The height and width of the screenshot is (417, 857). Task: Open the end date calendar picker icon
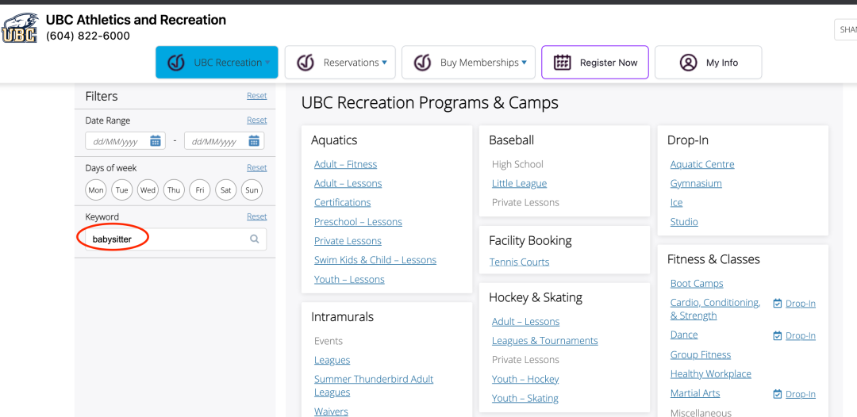point(254,141)
